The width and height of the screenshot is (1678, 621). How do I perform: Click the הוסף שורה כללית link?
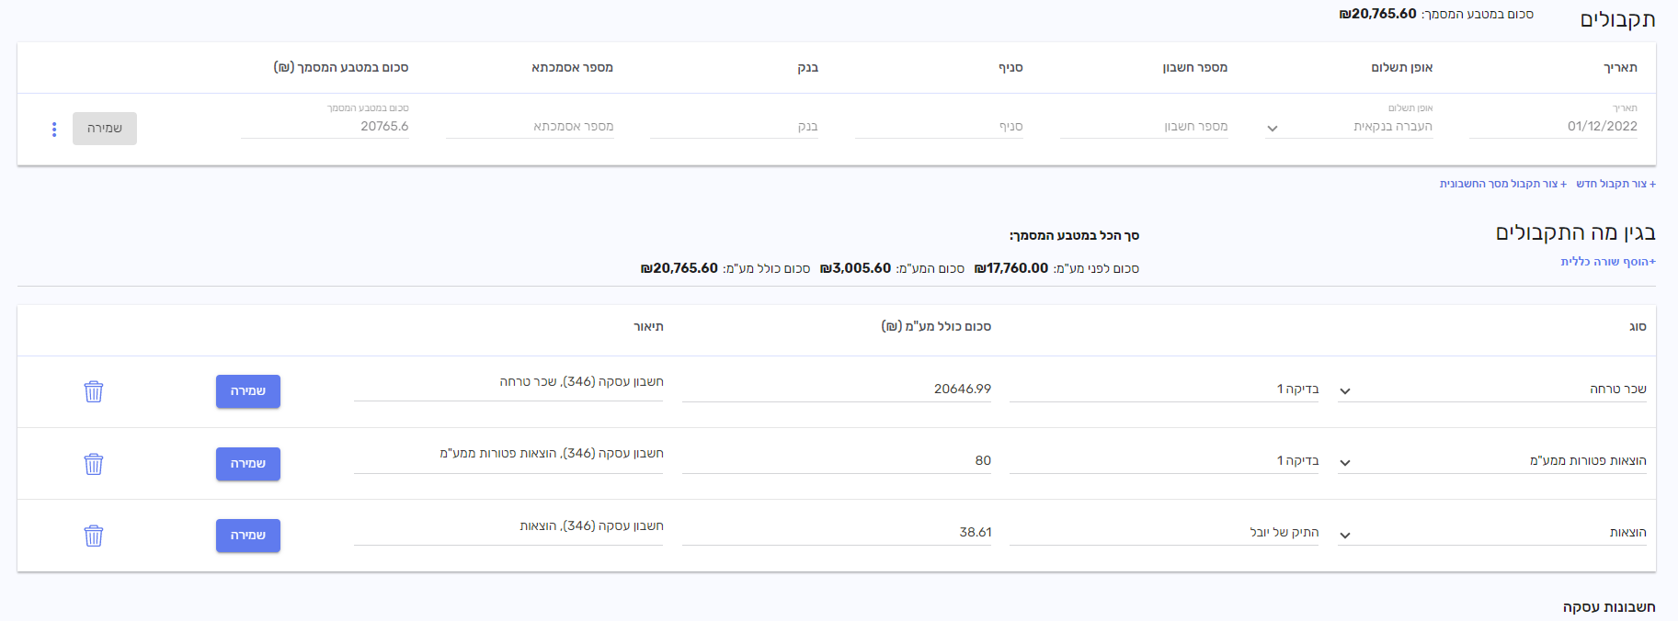1607,262
